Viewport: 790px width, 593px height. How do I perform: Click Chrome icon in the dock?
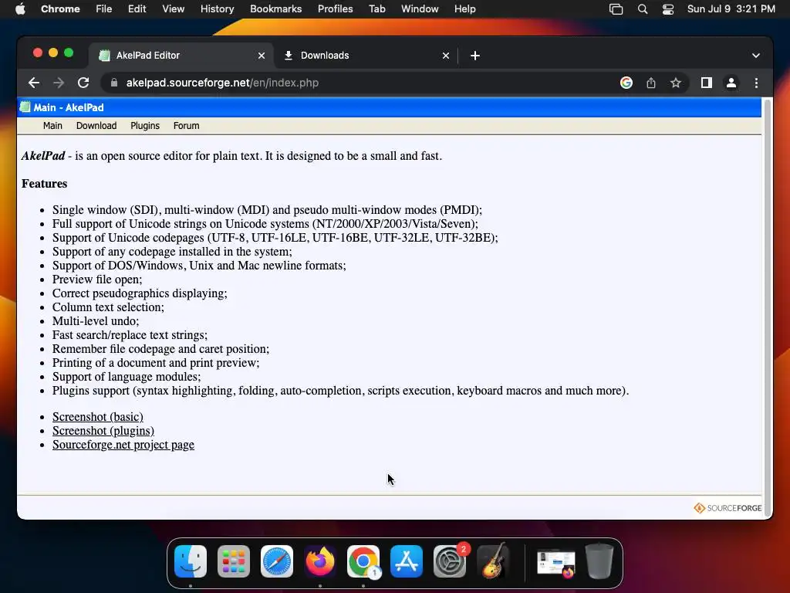coord(363,561)
